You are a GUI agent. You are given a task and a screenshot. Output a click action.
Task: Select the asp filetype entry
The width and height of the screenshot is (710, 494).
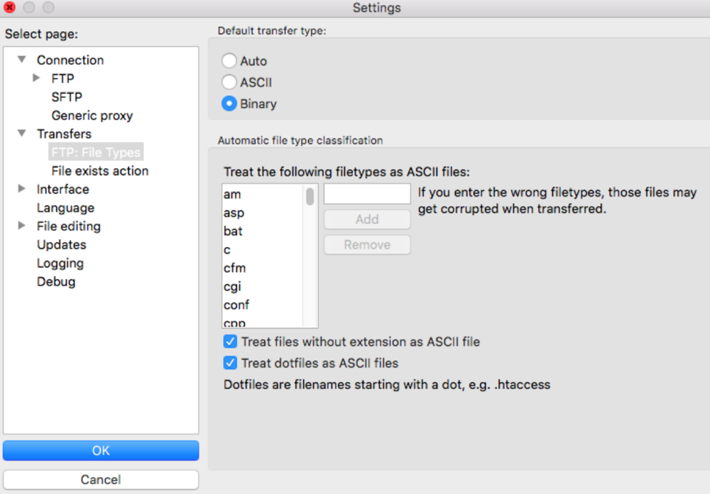coord(234,213)
